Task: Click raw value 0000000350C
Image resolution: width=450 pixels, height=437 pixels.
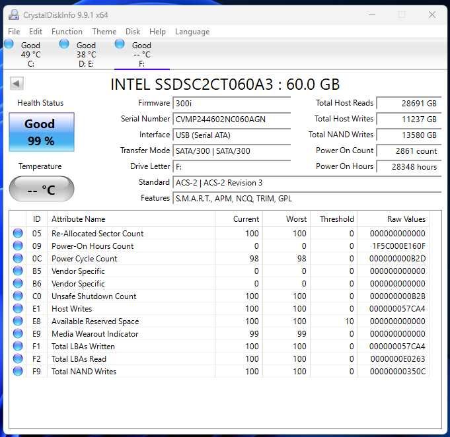Action: tap(398, 372)
